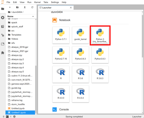The image size is (144, 118).
Task: Select Untitled.ipynb notebook file
Action: (20, 108)
